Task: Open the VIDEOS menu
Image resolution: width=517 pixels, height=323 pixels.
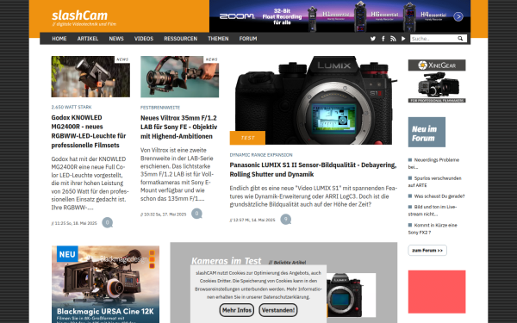Action: 144,39
